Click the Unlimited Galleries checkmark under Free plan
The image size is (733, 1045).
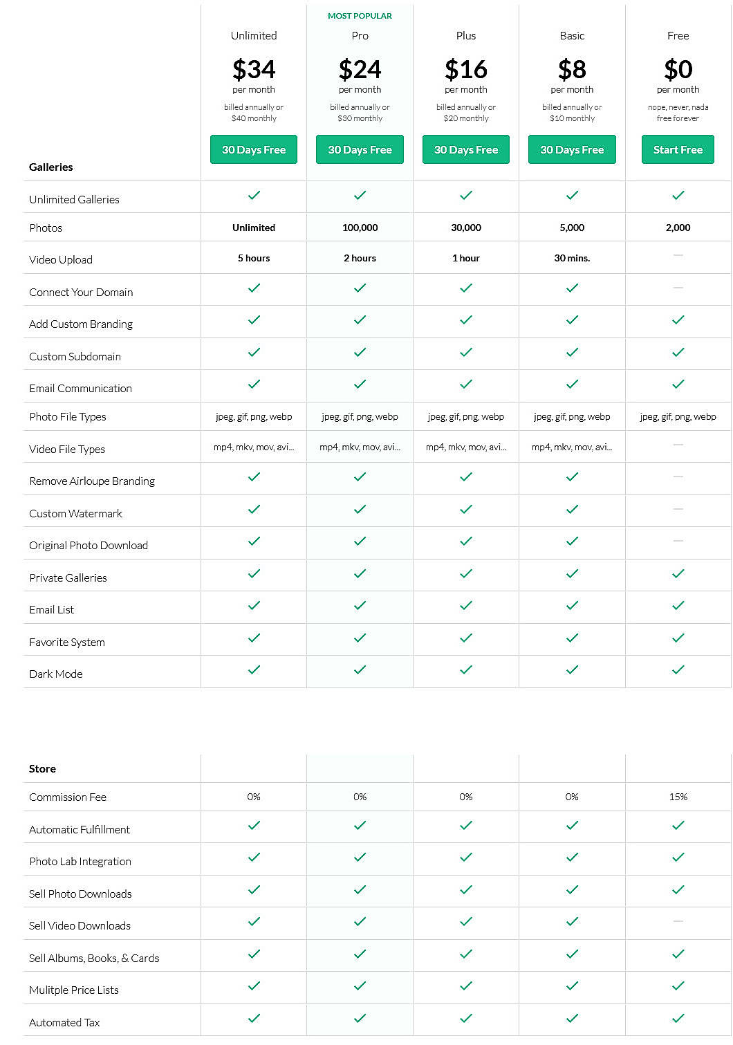click(678, 196)
